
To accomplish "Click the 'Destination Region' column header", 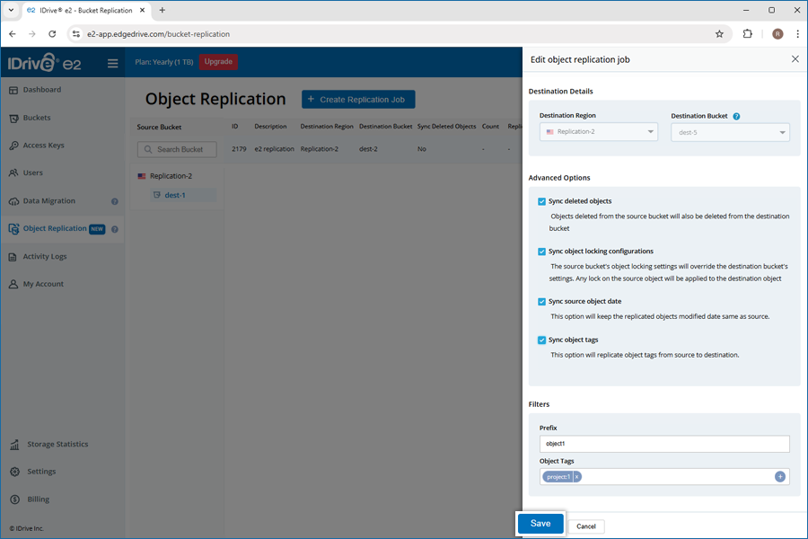I will [x=327, y=127].
